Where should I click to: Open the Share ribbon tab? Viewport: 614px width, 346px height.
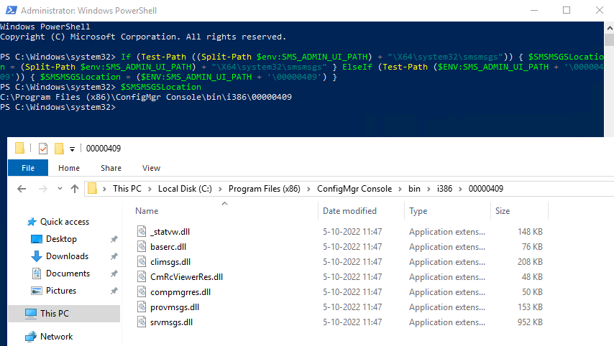pyautogui.click(x=111, y=168)
